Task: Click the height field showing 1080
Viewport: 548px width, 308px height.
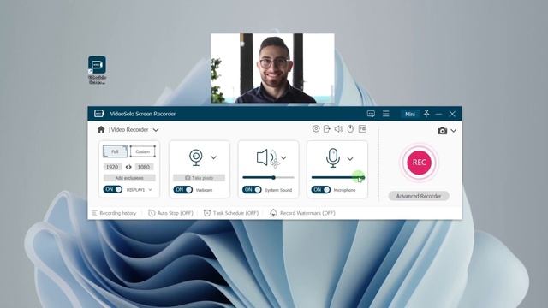Action: coord(144,167)
